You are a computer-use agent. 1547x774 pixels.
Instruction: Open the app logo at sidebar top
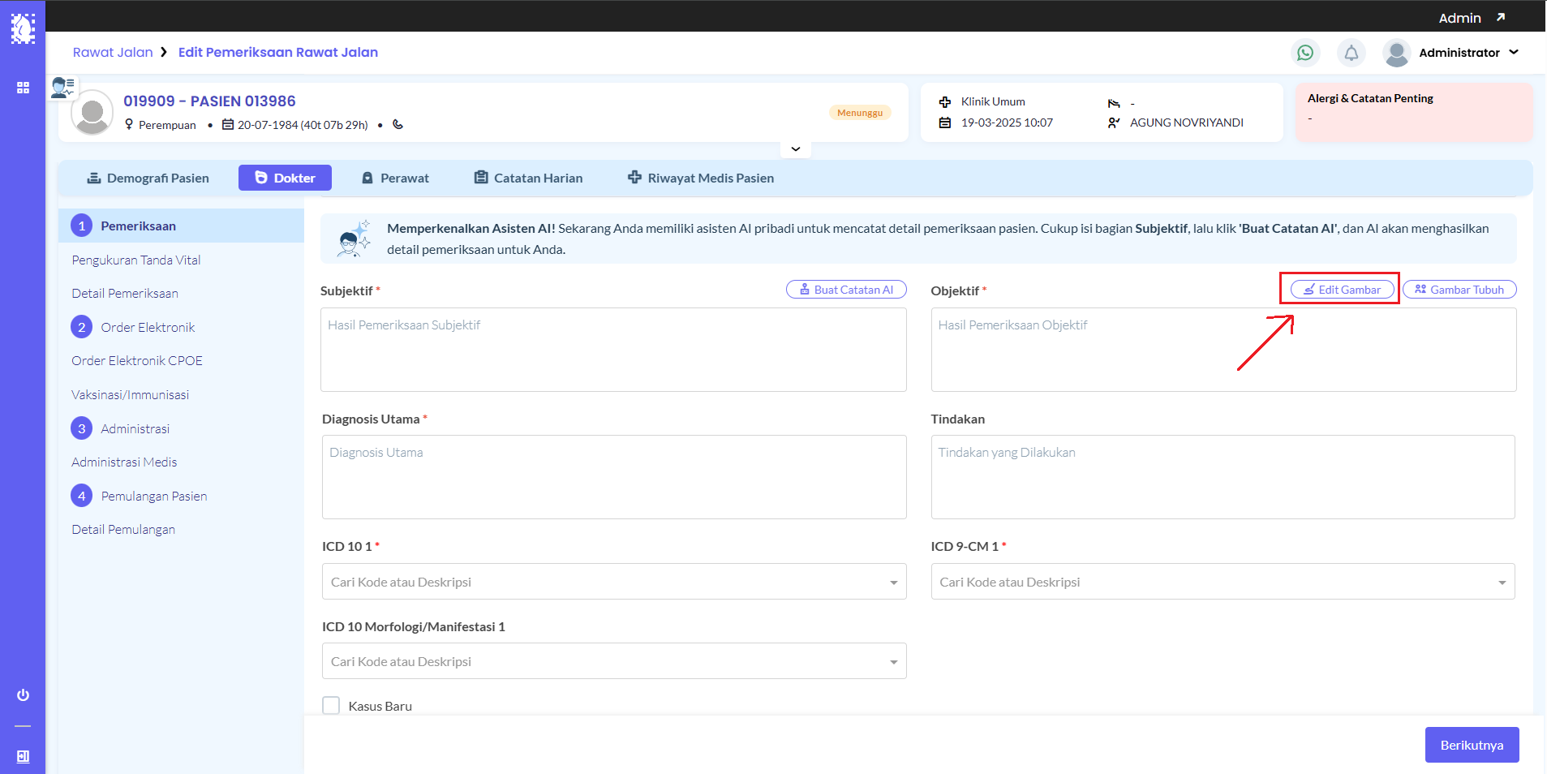(x=23, y=28)
